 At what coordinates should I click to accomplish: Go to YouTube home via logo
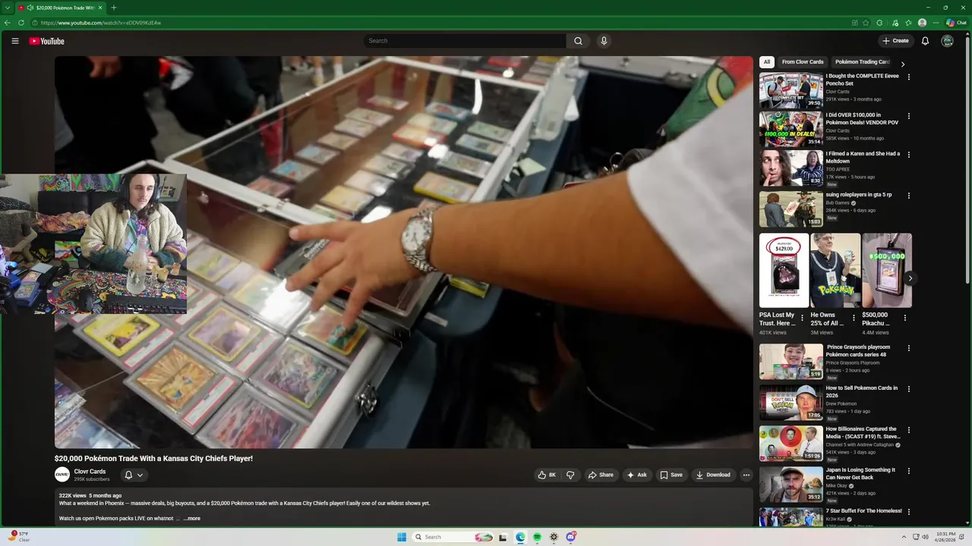pos(47,41)
